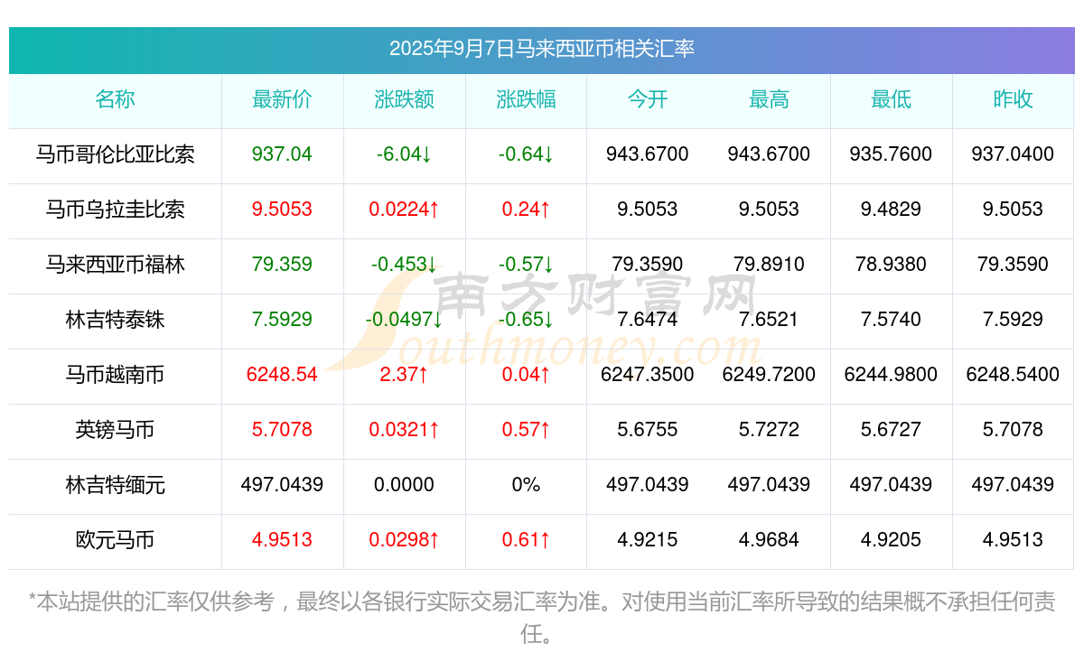Click lowest value 5.6727
Screen dimensions: 1084x662
(891, 430)
